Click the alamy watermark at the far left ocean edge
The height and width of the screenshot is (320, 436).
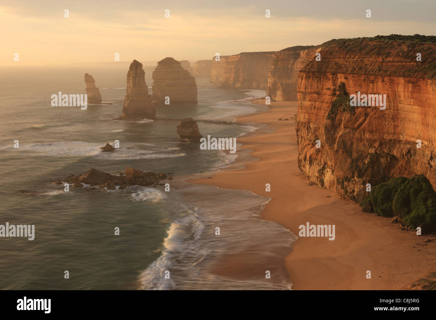point(17,232)
